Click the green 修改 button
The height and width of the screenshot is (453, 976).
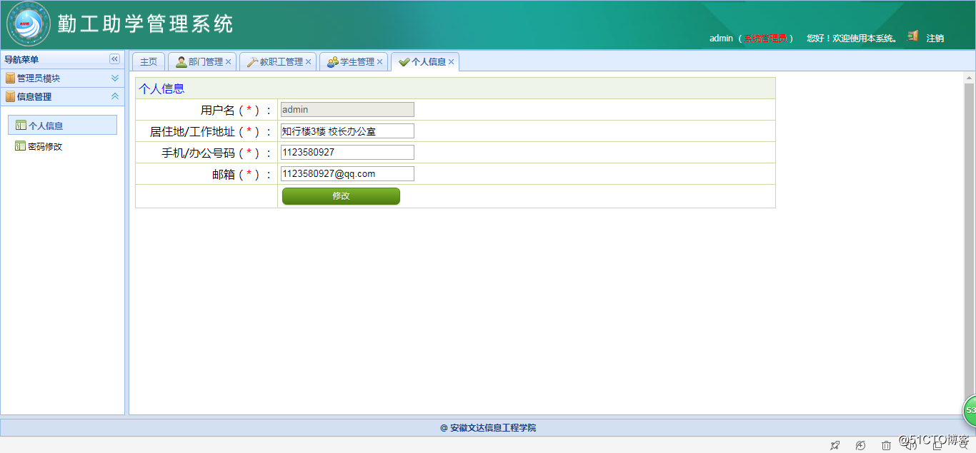coord(341,196)
